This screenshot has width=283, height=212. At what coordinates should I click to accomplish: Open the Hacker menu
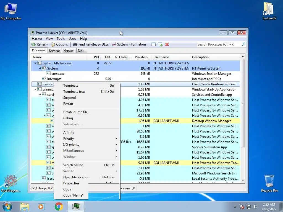tap(37, 39)
